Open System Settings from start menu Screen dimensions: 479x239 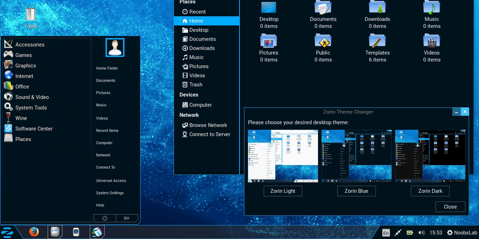click(x=110, y=193)
